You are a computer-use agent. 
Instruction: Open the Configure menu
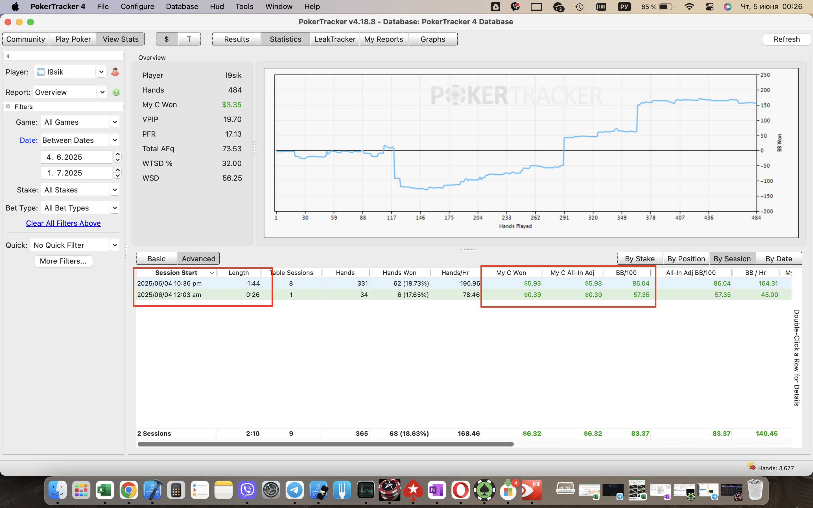click(137, 6)
